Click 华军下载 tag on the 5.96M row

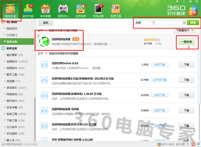(160, 111)
